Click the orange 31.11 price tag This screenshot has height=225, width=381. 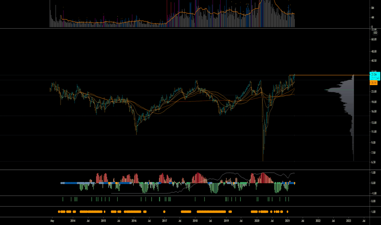click(374, 83)
